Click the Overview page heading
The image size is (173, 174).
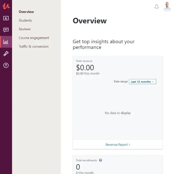90,21
